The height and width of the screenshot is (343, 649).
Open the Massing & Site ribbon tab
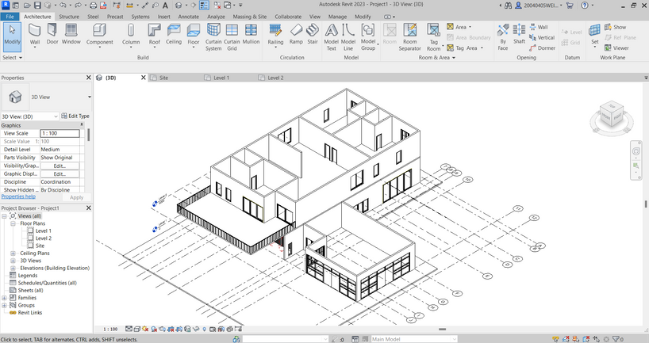click(x=250, y=17)
